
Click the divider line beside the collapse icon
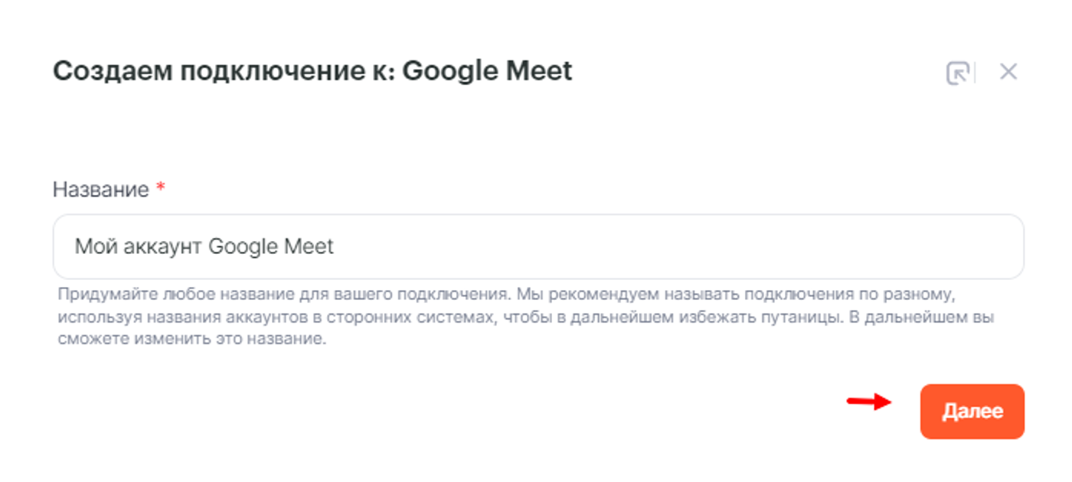[x=976, y=73]
